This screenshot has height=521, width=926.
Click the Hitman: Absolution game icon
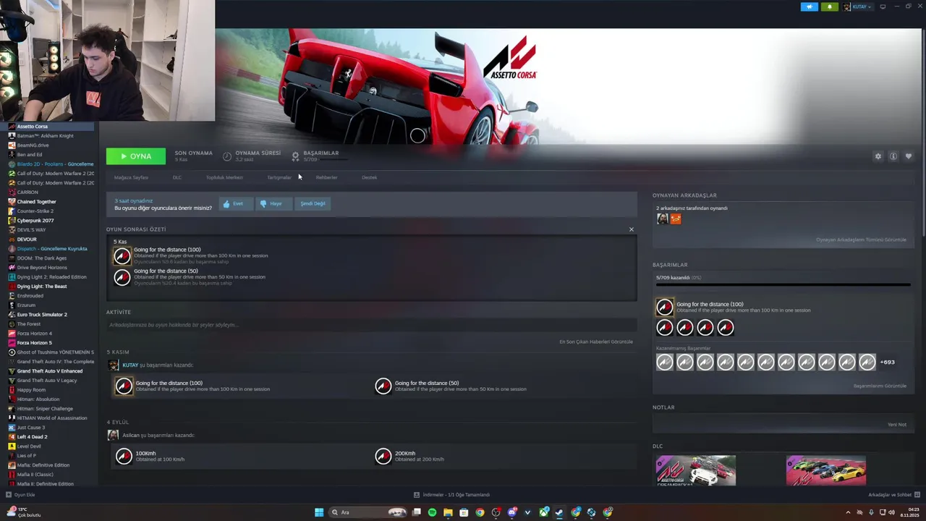12,399
